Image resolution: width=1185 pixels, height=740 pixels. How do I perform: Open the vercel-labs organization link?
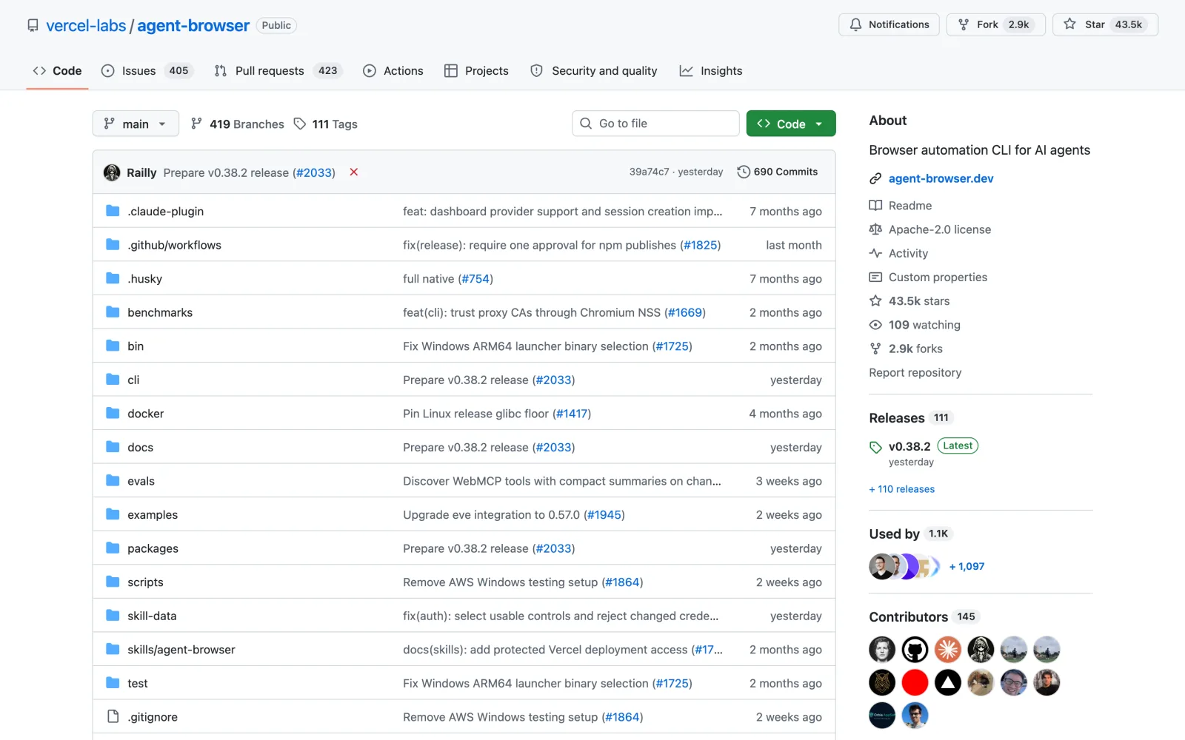point(86,26)
